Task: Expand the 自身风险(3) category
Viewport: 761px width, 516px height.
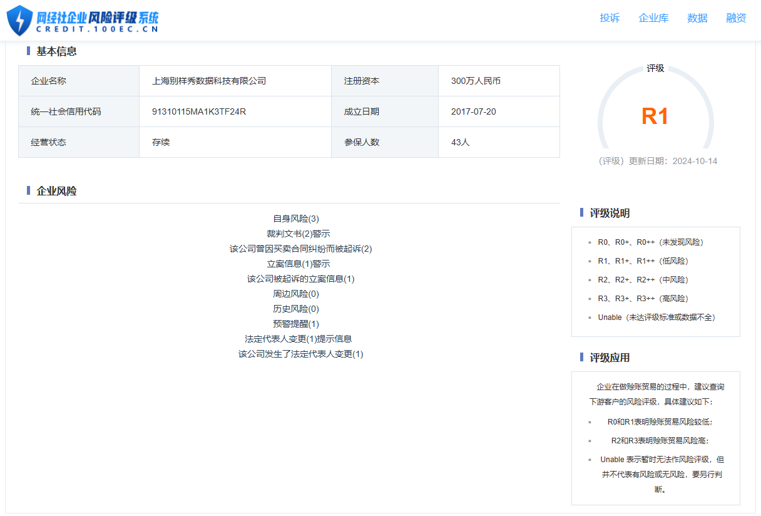Action: (296, 219)
